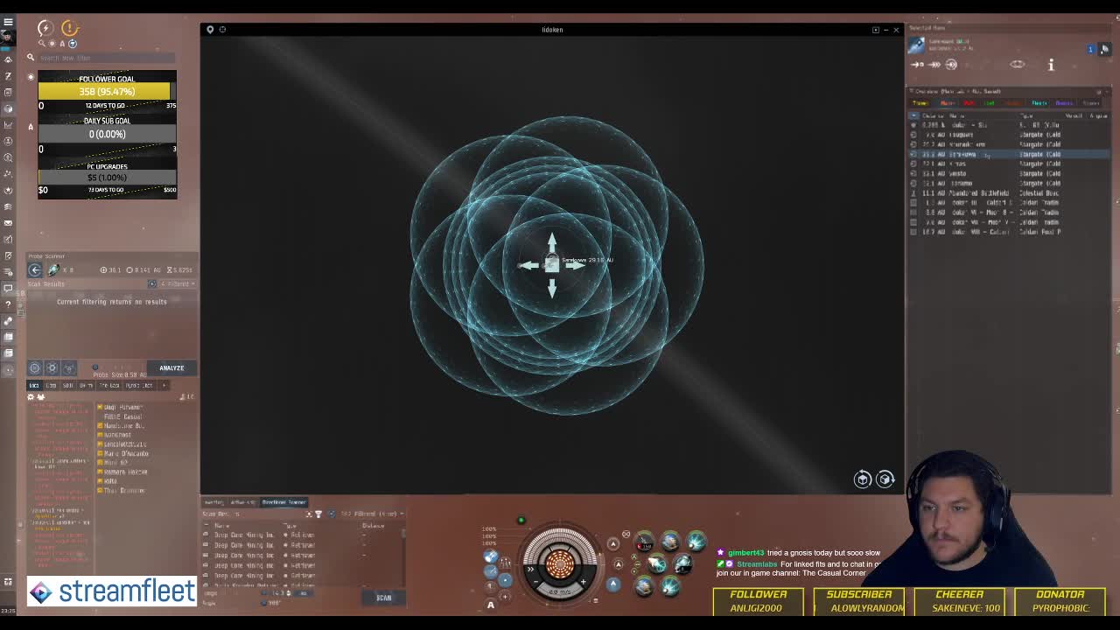Screen dimensions: 1120x630
Task: Click the alert exclamation icon at top left
Action: point(70,28)
